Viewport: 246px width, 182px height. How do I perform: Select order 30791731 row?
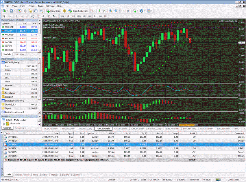coord(124,137)
